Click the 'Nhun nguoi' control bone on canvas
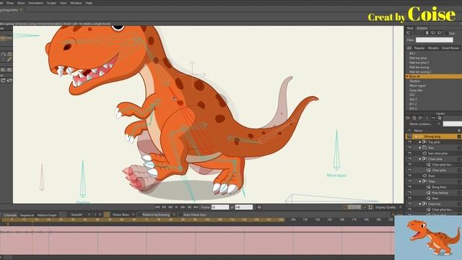This screenshot has width=462, height=260. click(x=336, y=150)
